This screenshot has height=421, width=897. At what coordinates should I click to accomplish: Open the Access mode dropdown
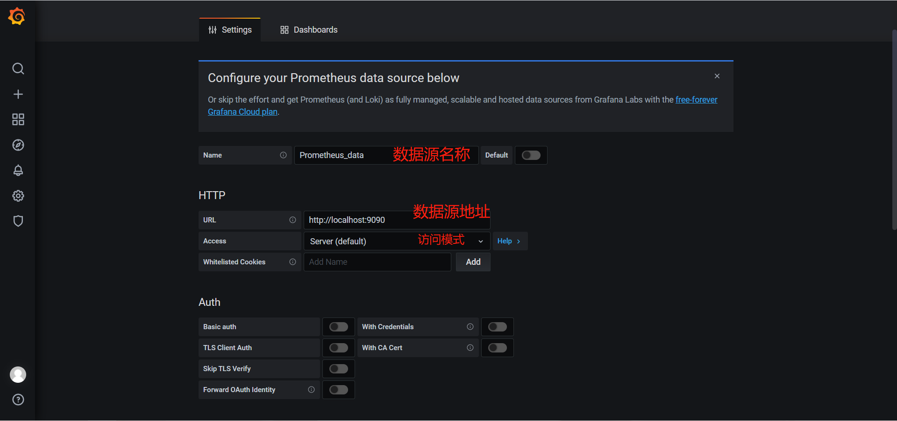pos(397,241)
